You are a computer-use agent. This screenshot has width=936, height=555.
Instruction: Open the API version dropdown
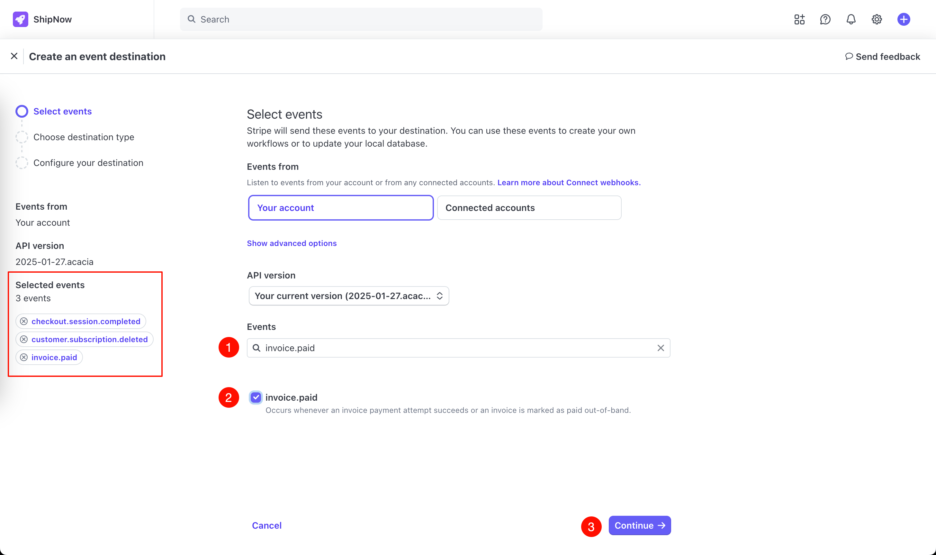point(348,296)
